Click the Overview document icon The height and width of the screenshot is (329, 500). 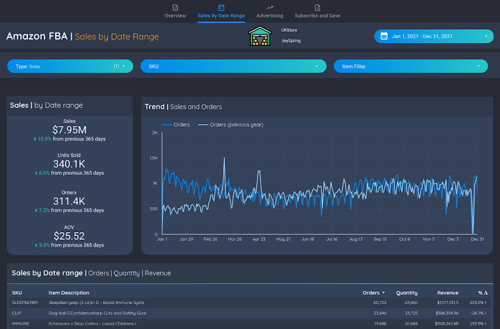coord(175,7)
